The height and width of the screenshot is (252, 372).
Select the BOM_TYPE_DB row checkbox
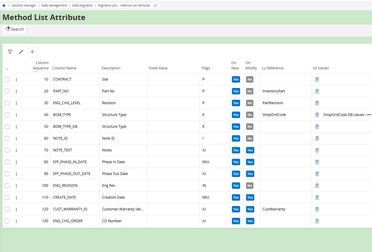tap(7, 127)
